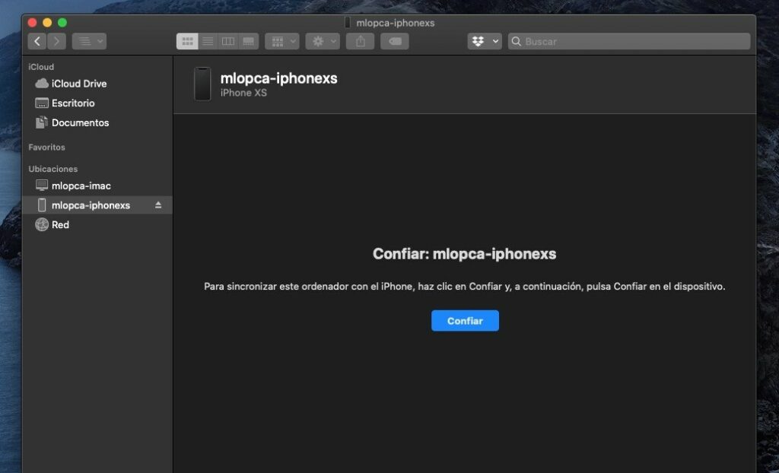
Task: Click the Buscar search field
Action: [629, 41]
